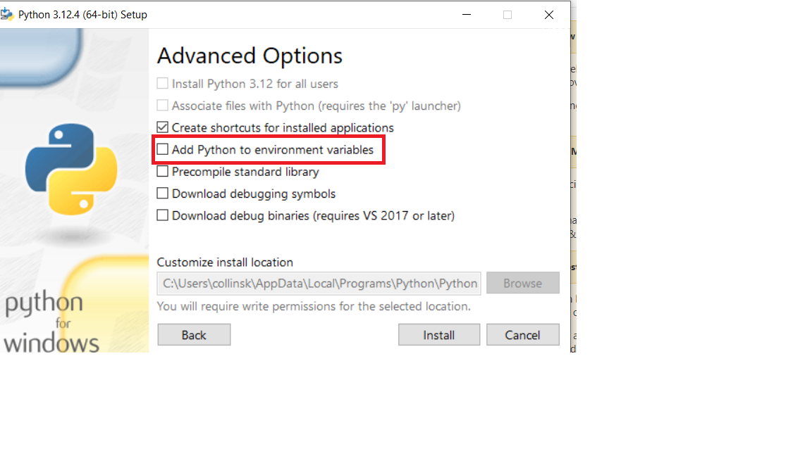The width and height of the screenshot is (812, 456).
Task: Click the write permissions notice text
Action: (314, 307)
